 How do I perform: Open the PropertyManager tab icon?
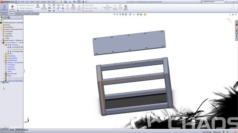[x=5, y=17]
